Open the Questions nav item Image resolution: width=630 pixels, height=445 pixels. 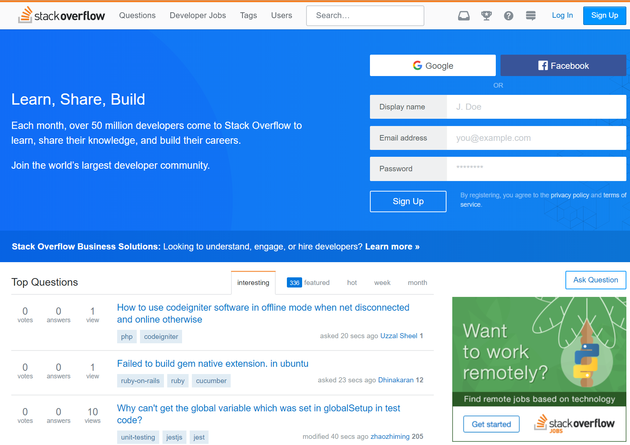click(x=137, y=16)
